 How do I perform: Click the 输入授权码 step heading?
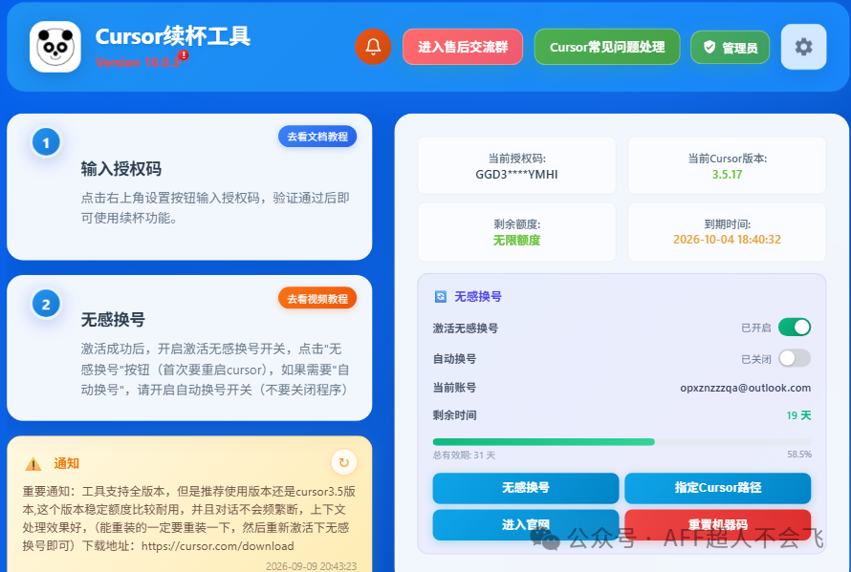point(121,169)
